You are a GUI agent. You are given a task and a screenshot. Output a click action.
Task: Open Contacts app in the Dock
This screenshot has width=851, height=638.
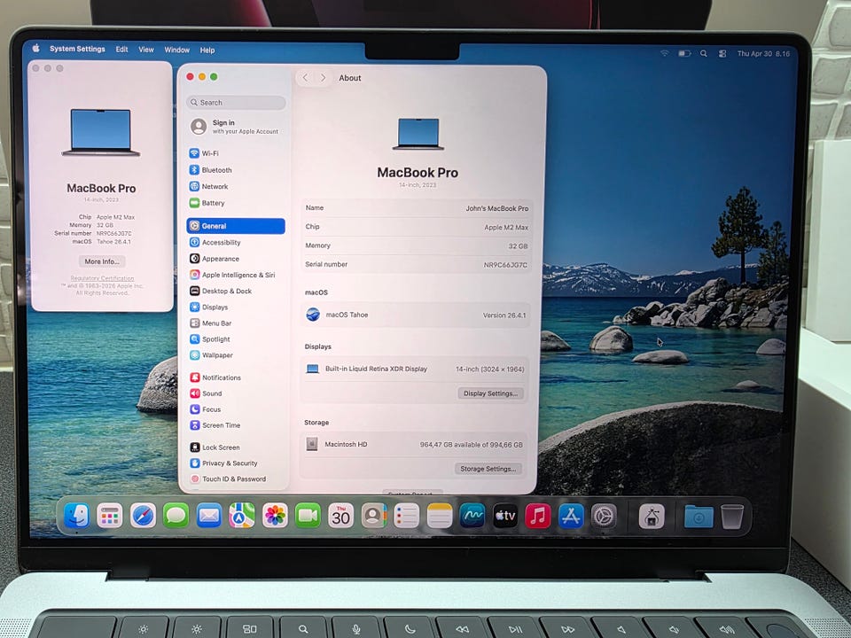[374, 516]
